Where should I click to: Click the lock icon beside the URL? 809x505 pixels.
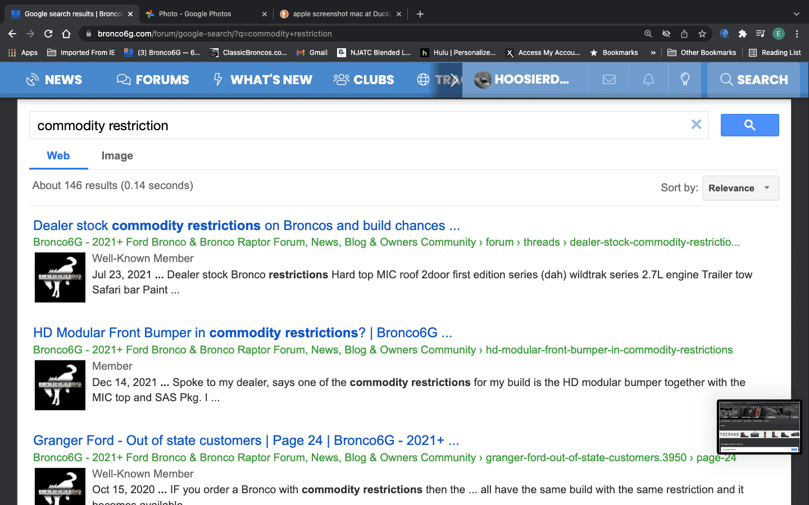(89, 34)
